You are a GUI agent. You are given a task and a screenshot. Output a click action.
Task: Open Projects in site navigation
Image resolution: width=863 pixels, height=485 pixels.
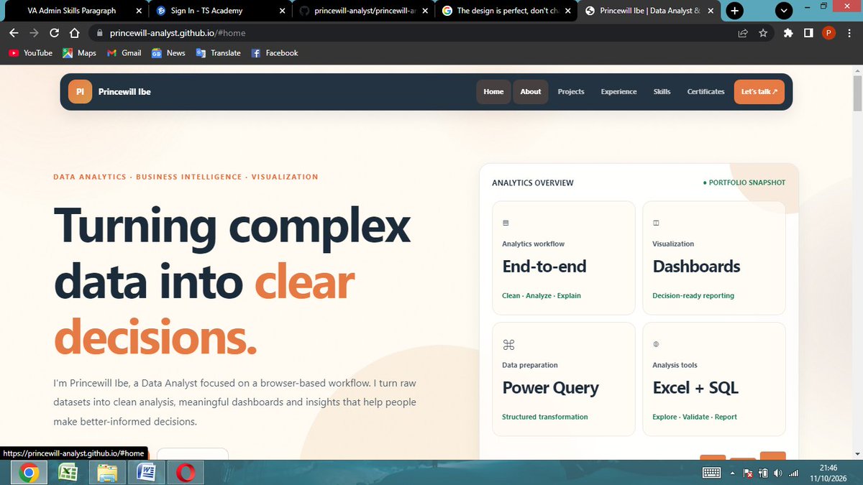coord(571,92)
